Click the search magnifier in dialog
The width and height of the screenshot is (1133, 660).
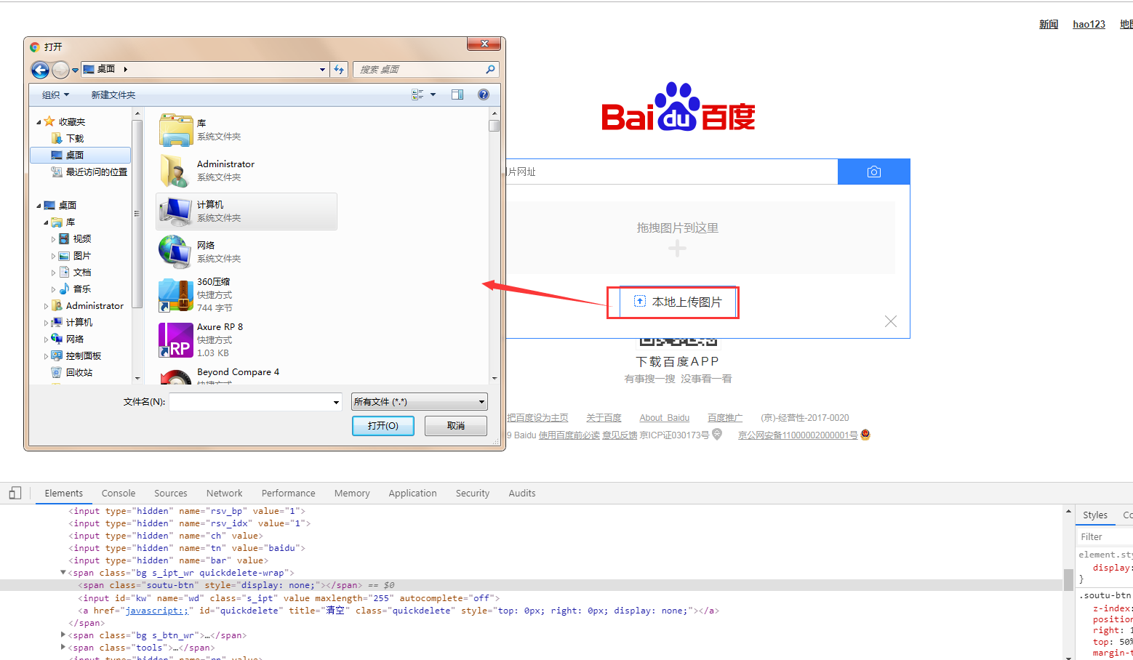click(491, 70)
